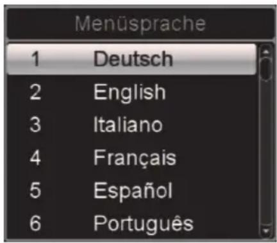The height and width of the screenshot is (243, 277).
Task: Click number 6 beside Português
Action: [x=35, y=223]
